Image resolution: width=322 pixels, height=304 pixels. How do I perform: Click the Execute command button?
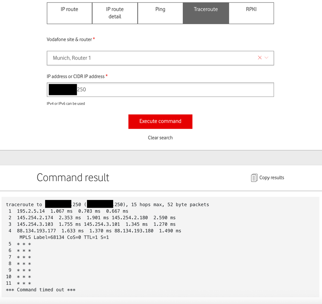(160, 121)
